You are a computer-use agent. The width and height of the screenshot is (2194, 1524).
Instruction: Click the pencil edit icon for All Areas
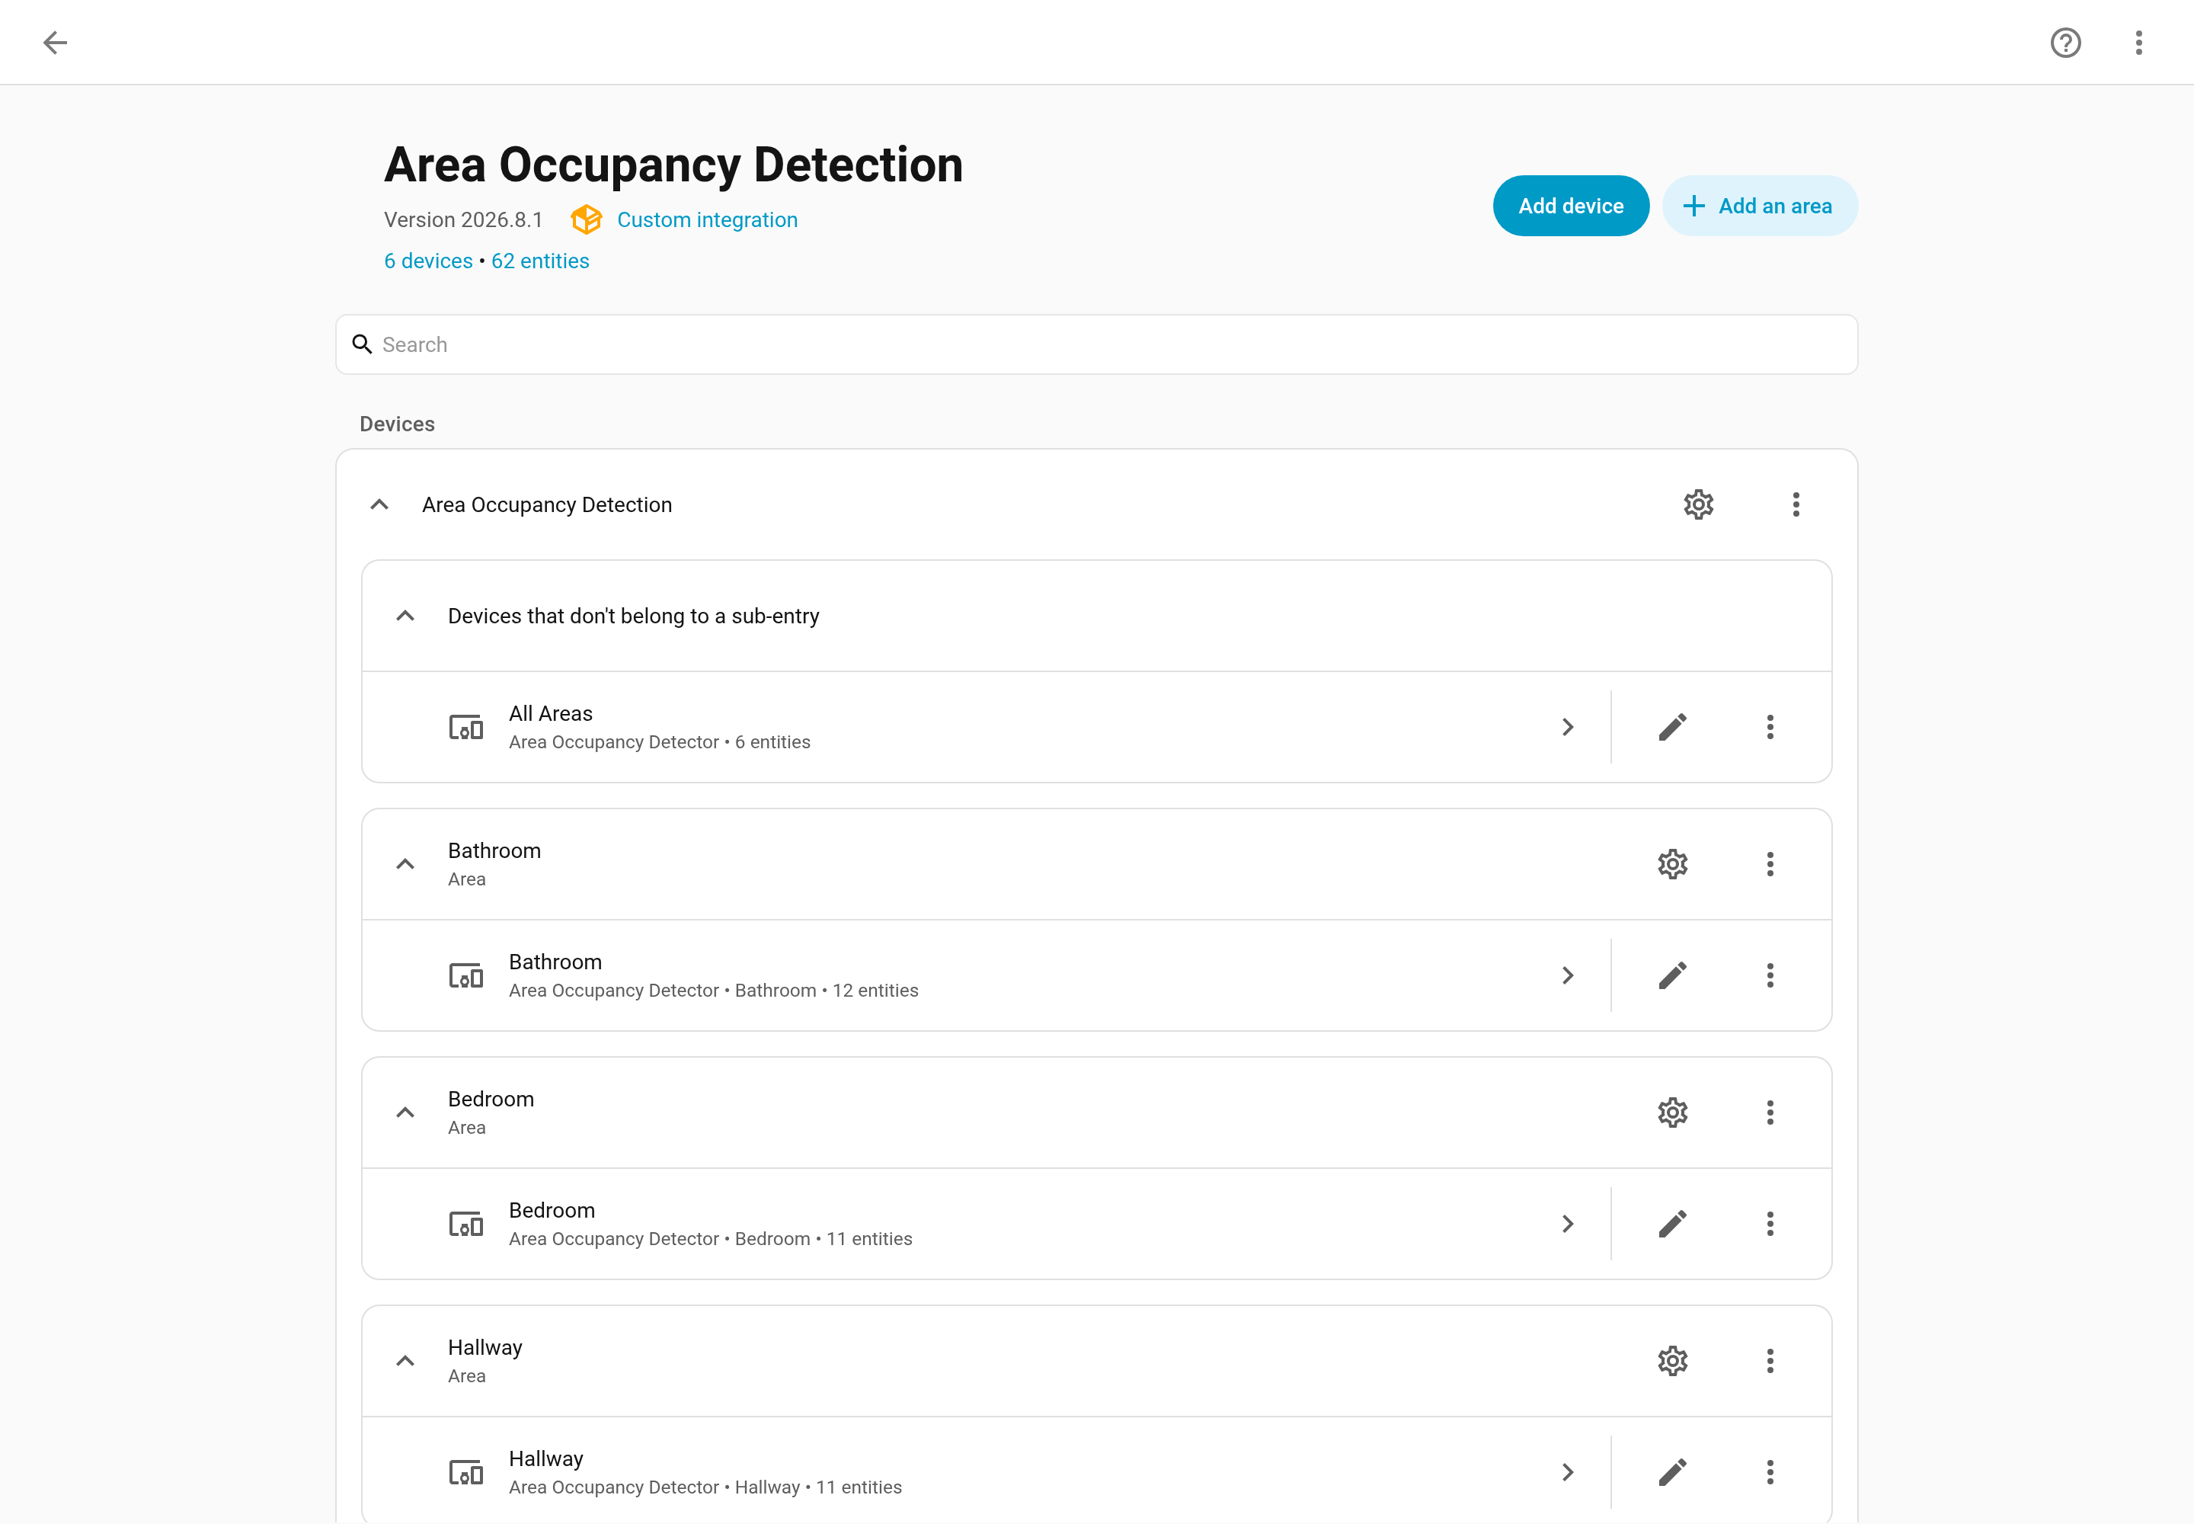(x=1673, y=727)
